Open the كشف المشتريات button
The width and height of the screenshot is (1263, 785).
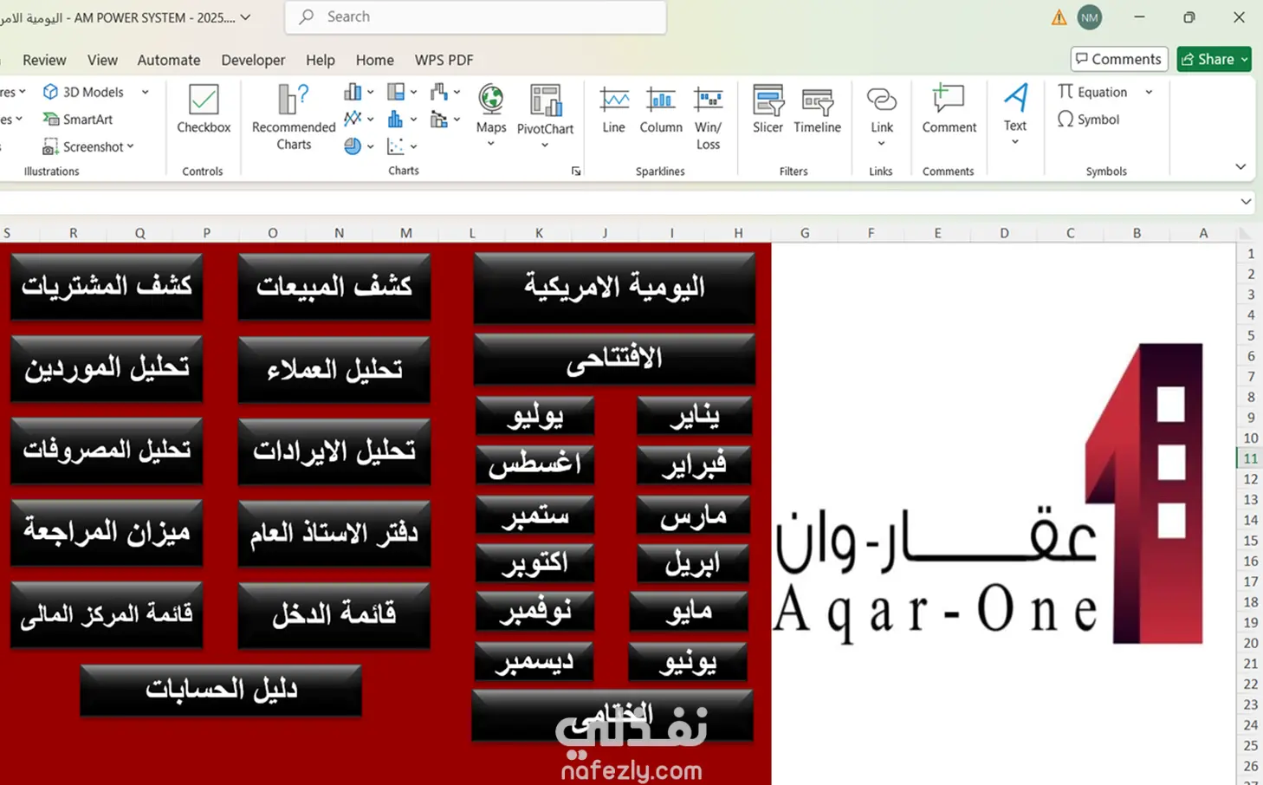pos(107,286)
